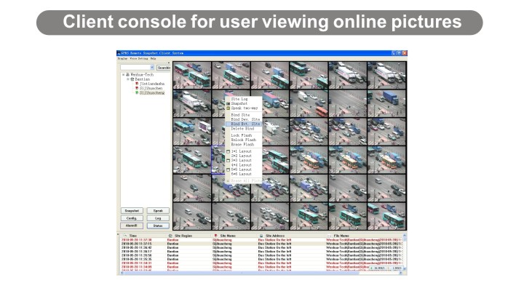Viewport: 524px width, 291px height.
Task: Click the Jintiandasha site icon in tree
Action: [137, 84]
